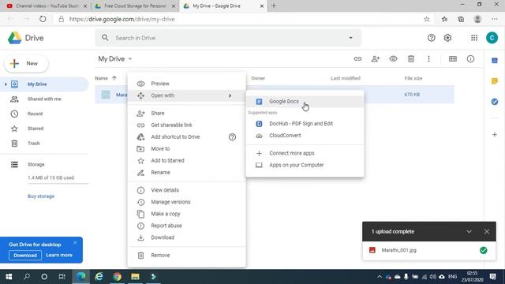Select Download in context menu

(186, 237)
